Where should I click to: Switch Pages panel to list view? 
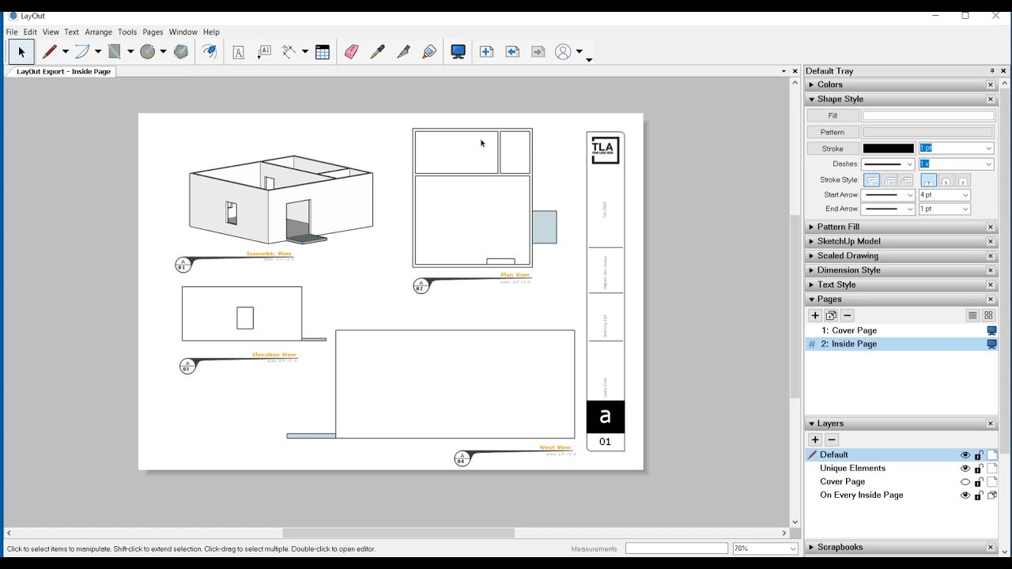point(972,315)
